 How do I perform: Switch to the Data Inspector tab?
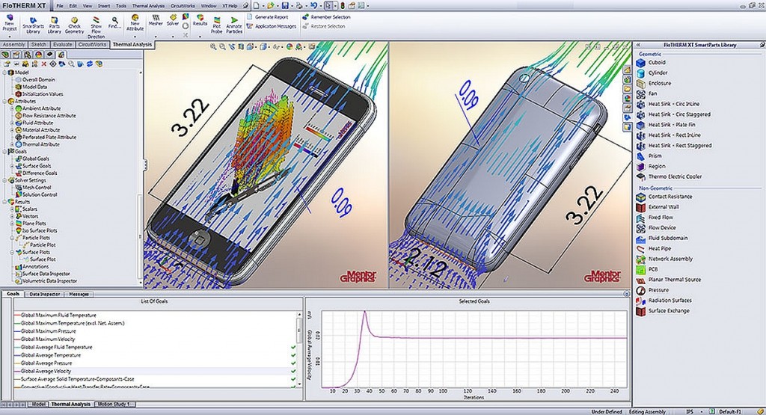[45, 294]
